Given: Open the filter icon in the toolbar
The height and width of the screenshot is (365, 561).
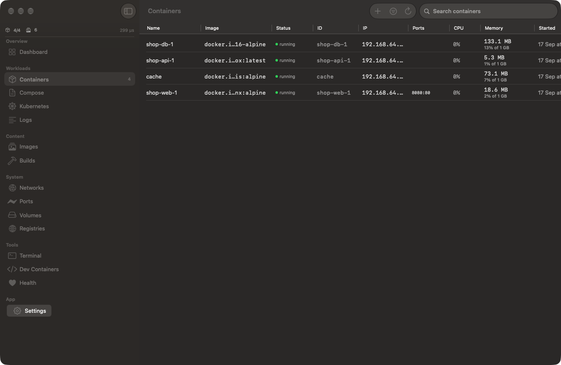Looking at the screenshot, I should pyautogui.click(x=393, y=11).
